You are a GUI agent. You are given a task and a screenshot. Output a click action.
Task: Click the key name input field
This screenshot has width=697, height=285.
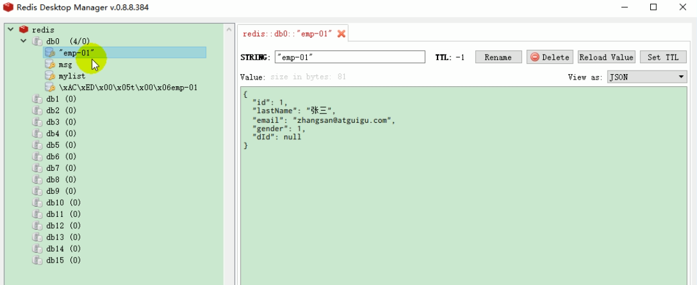[x=350, y=57]
